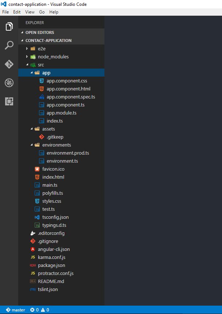
Task: Expand the node_modules folder
Action: point(53,57)
